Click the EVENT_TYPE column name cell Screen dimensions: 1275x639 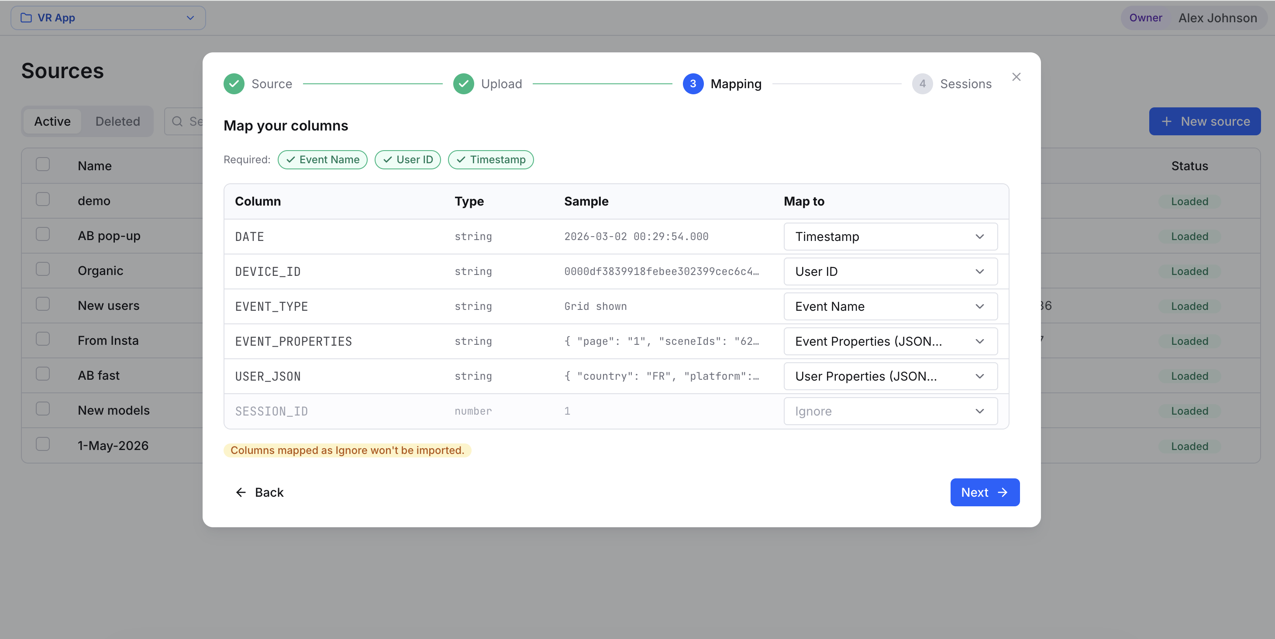(271, 306)
